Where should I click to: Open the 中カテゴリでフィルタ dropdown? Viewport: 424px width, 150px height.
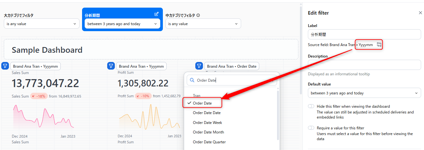click(x=203, y=24)
